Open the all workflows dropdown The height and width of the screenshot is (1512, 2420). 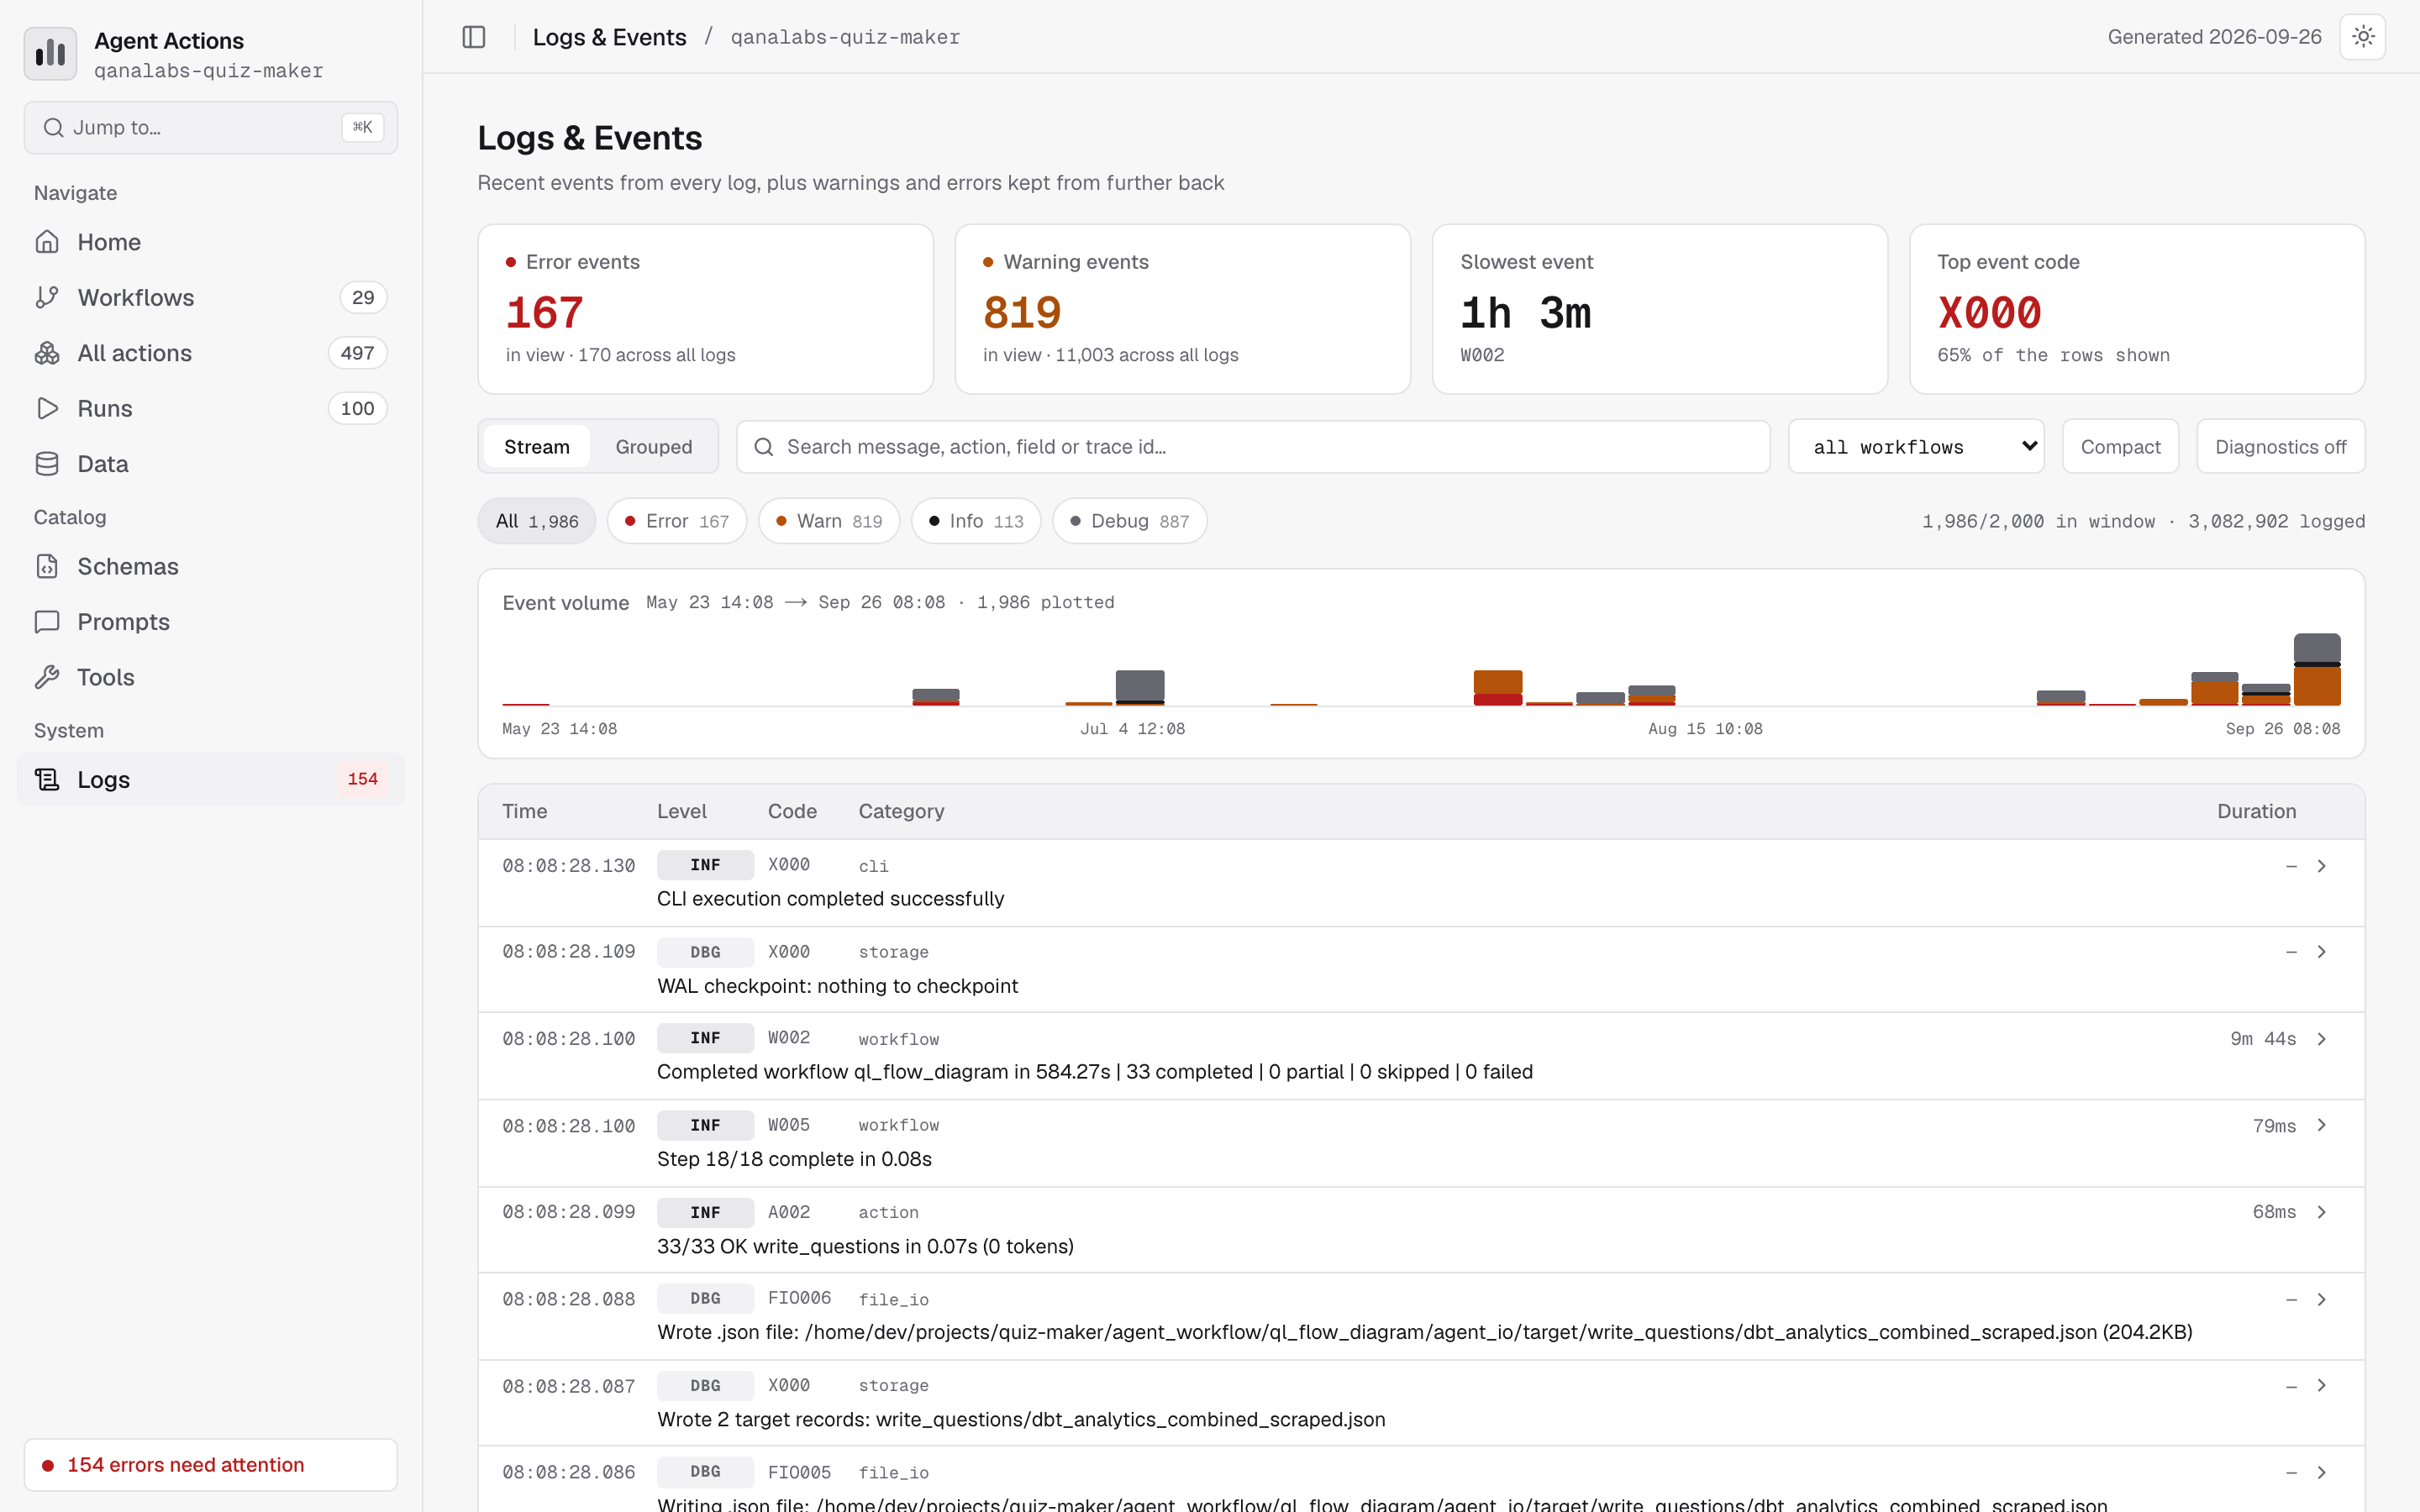pos(1916,447)
